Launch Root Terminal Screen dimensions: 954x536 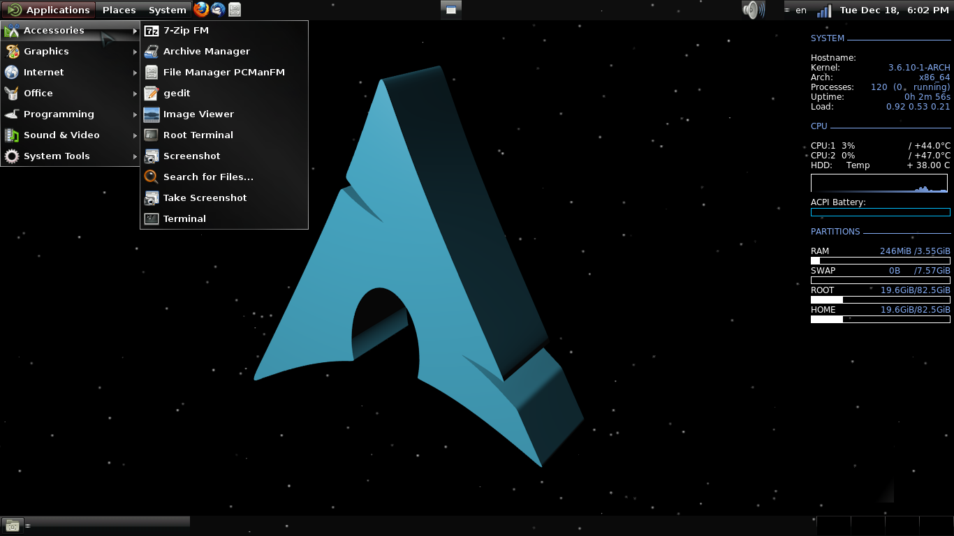[x=224, y=135]
